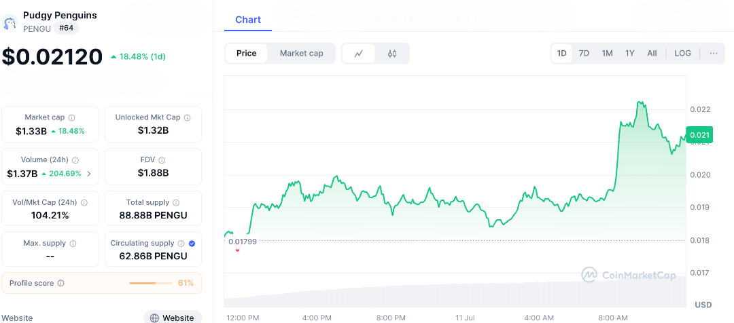Viewport: 734px width, 323px height.
Task: Enable LOG scale on chart
Action: point(682,54)
